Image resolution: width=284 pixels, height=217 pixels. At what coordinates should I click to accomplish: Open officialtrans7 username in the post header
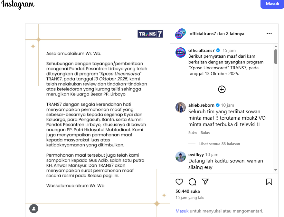tap(203, 34)
